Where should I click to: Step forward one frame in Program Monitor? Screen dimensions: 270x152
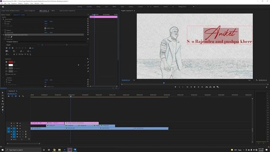[x=198, y=87]
